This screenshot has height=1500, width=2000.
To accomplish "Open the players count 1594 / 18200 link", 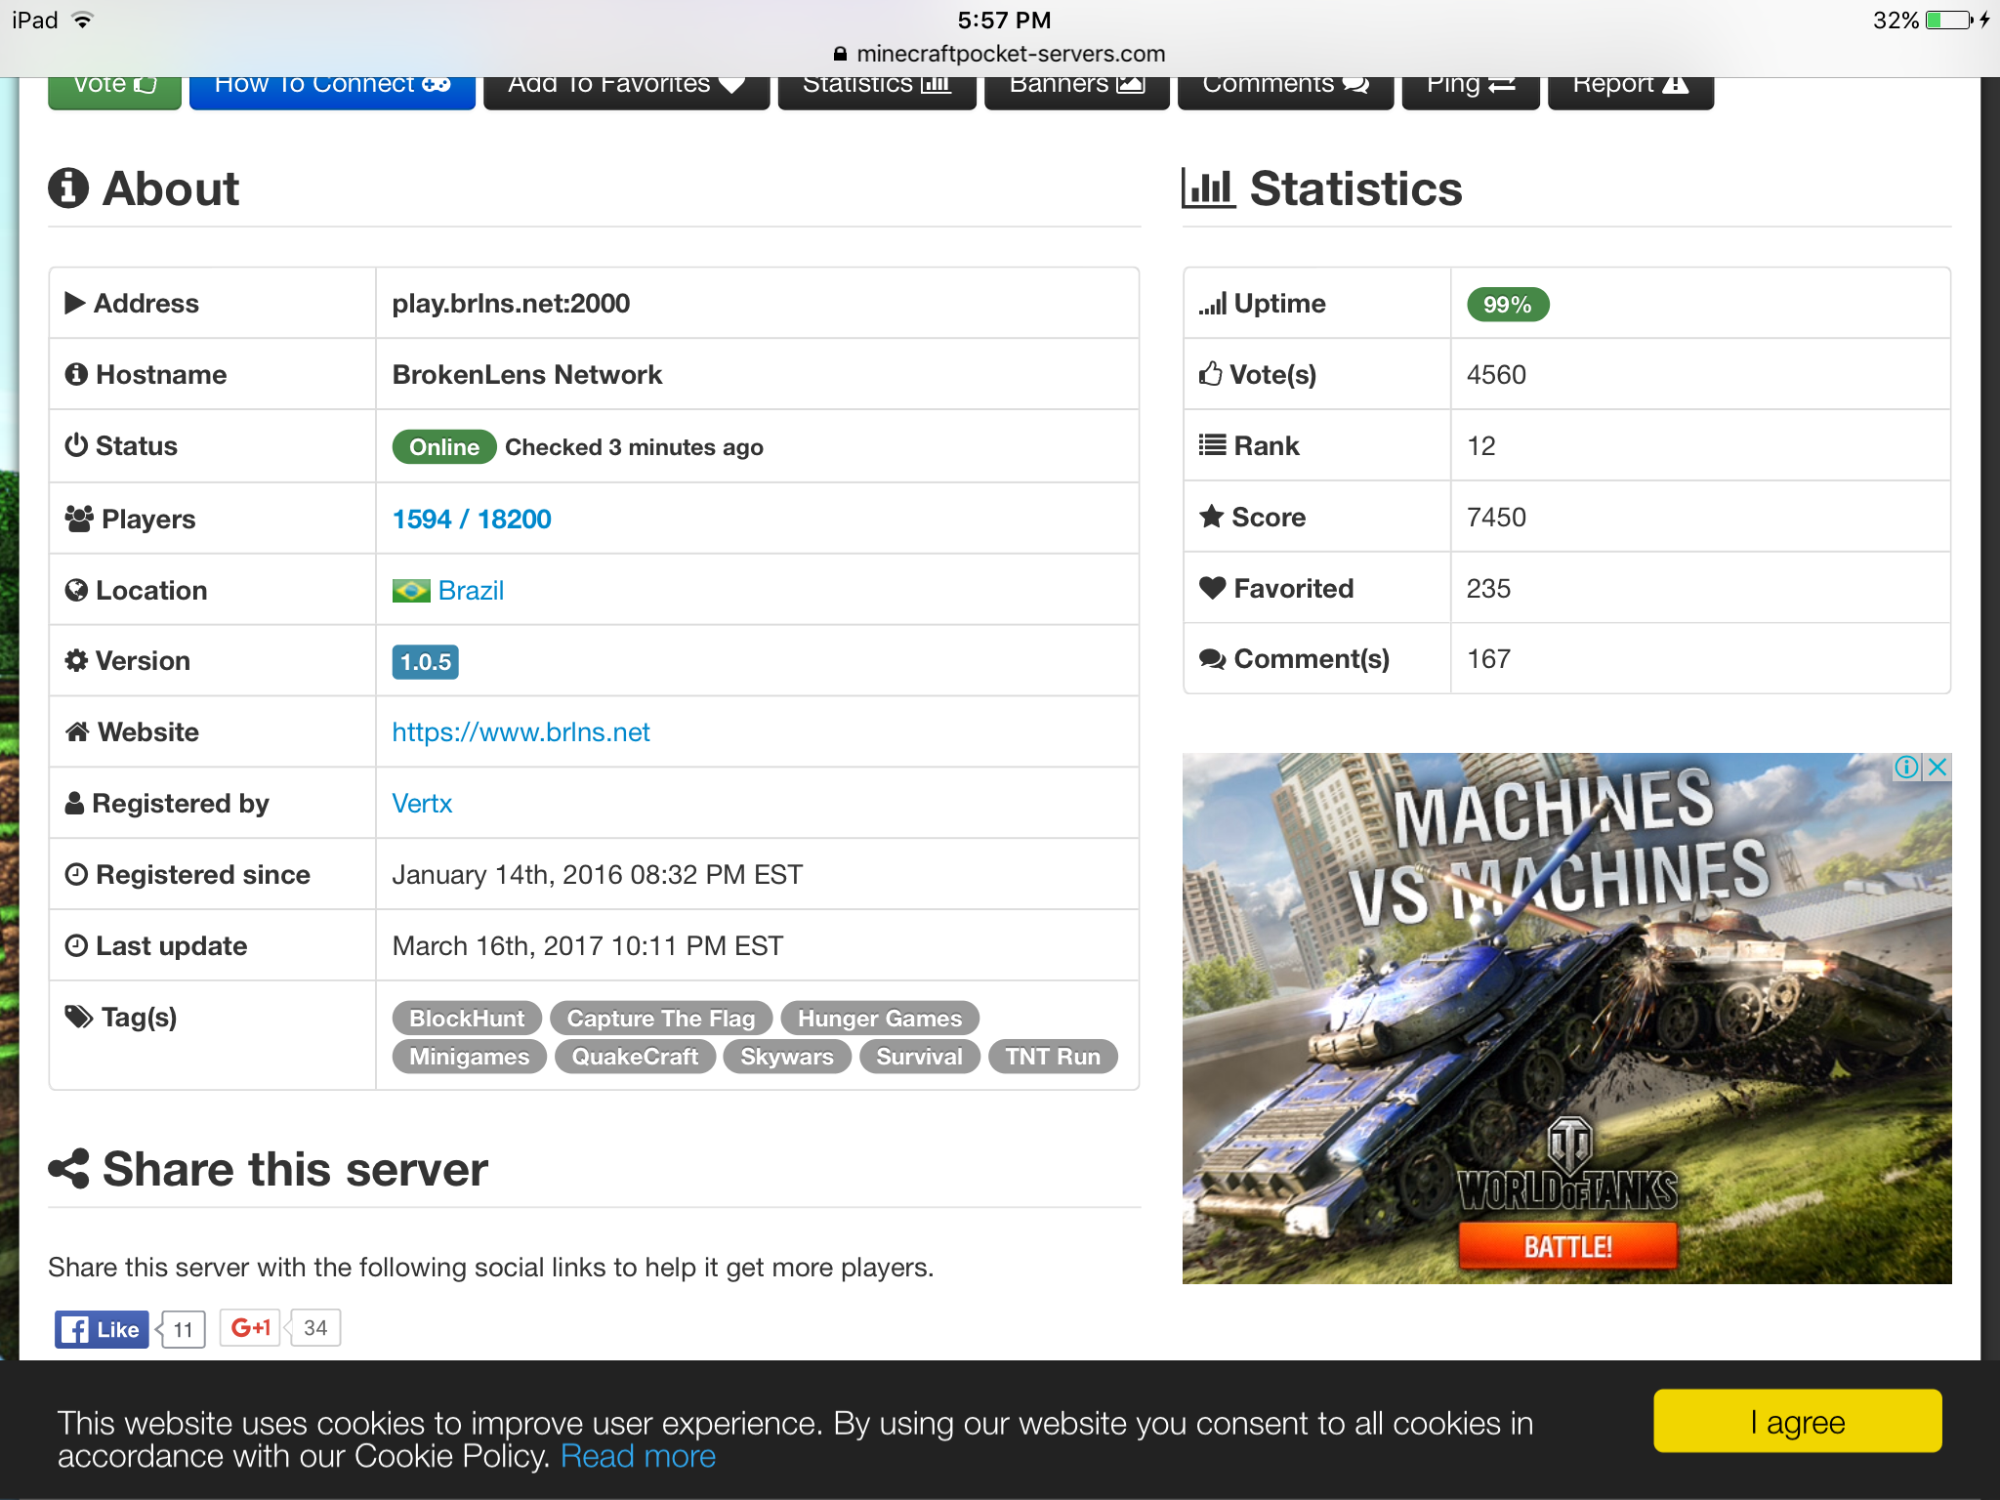I will click(x=472, y=519).
